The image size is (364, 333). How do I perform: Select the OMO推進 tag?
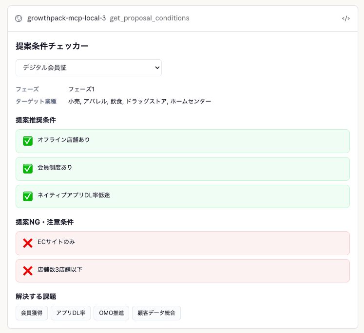pyautogui.click(x=112, y=313)
